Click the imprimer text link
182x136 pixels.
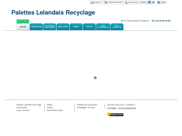pyautogui.click(x=97, y=2)
